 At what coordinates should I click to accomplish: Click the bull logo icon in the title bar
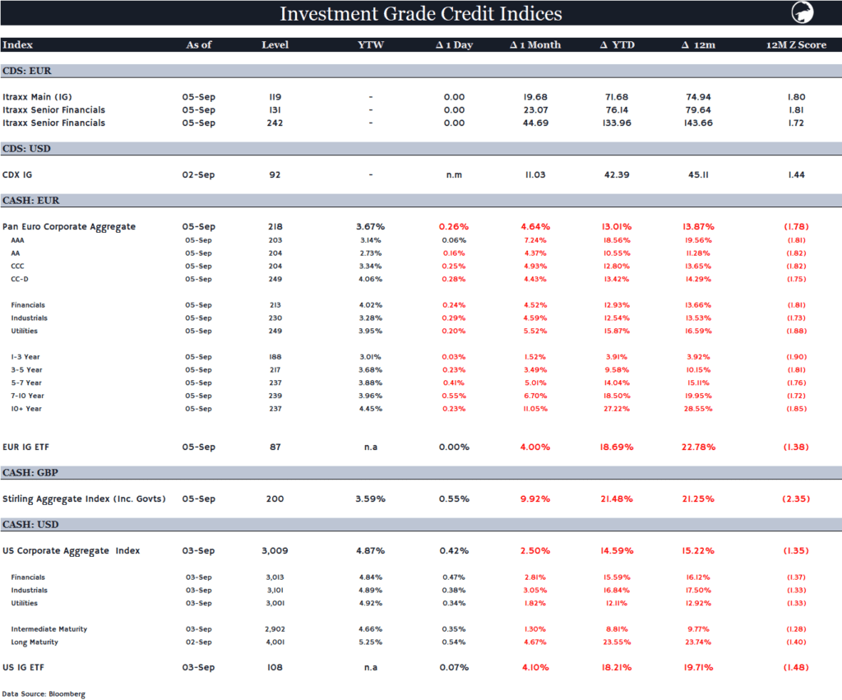(802, 13)
